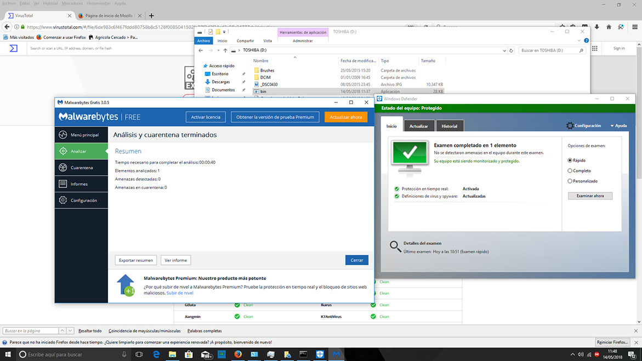Viewport: 642px width, 361px height.
Task: Click the Buscar en la página find field
Action: coord(31,331)
